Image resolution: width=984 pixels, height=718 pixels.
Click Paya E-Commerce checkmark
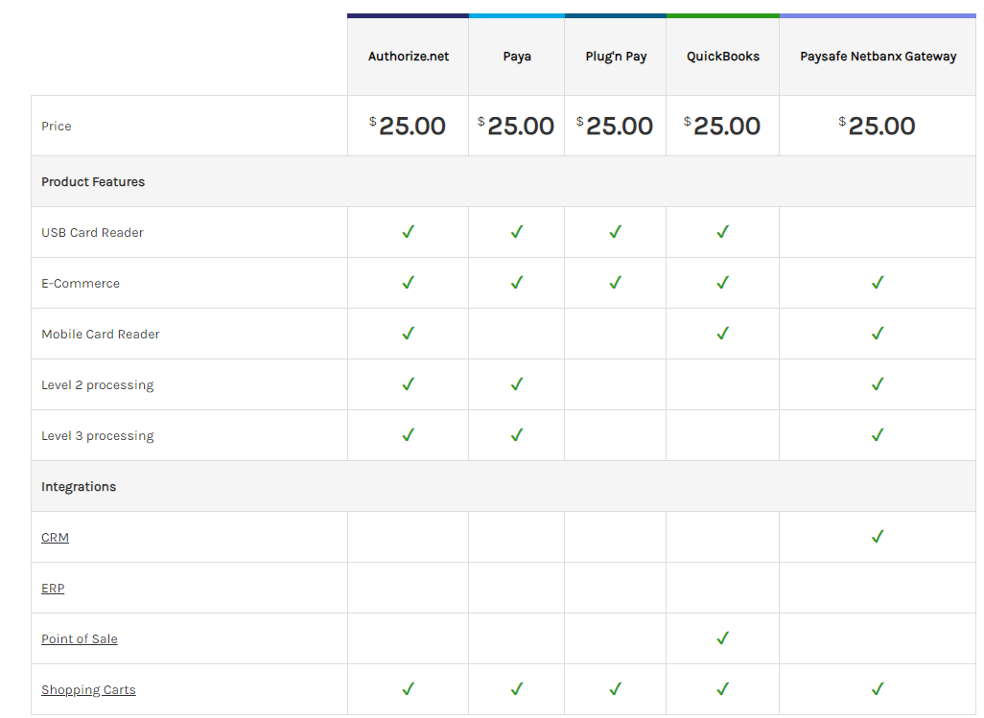517,283
